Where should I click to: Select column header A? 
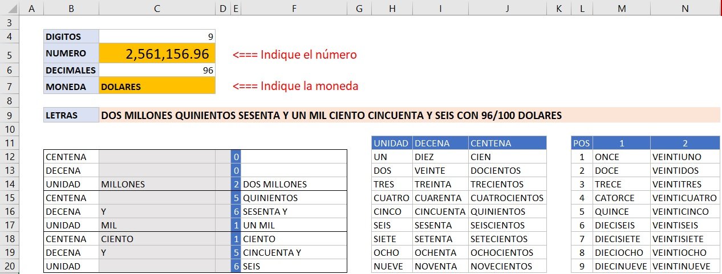(31, 8)
